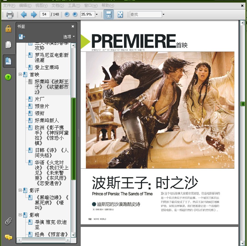Viewport: 247px width, 246px height.
Task: Click bookmark panel scroll up arrow
Action: click(73, 46)
